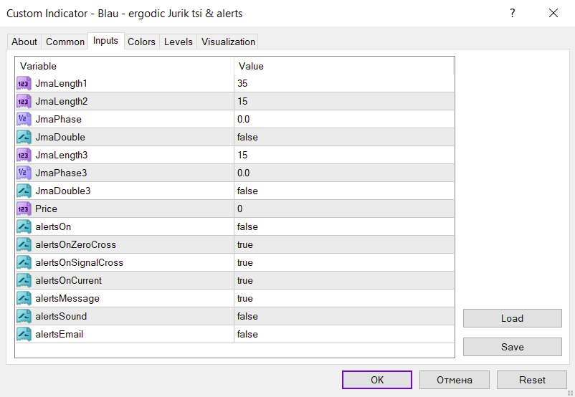Click the help question mark in title bar
This screenshot has height=397, width=575.
[x=513, y=13]
